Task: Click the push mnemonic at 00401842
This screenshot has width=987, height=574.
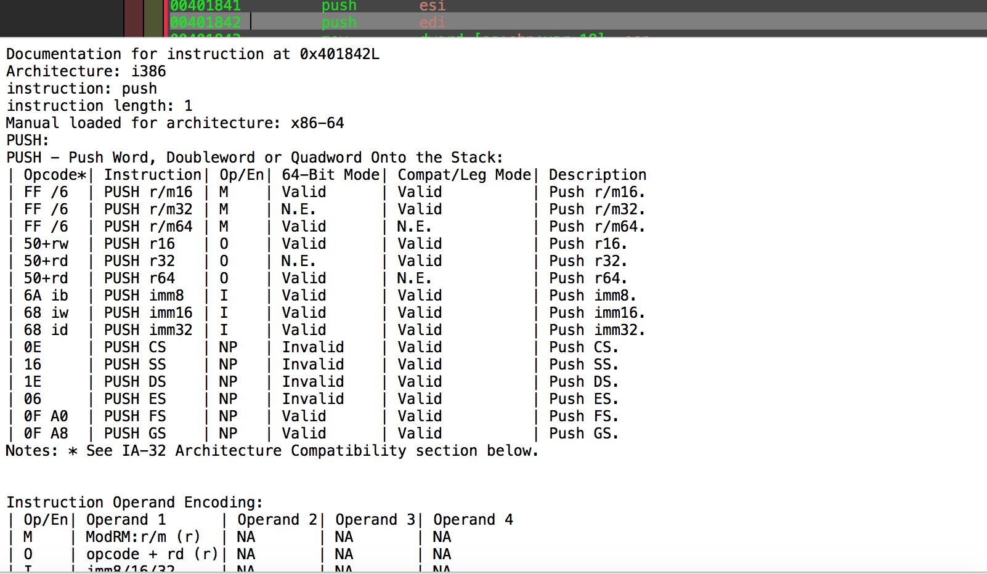Action: point(339,23)
